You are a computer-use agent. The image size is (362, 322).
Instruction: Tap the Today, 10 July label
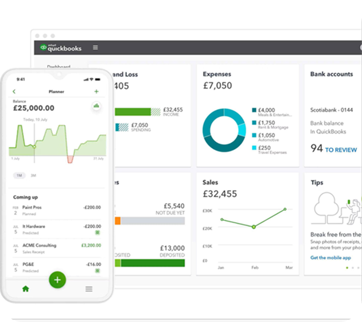coord(35,119)
